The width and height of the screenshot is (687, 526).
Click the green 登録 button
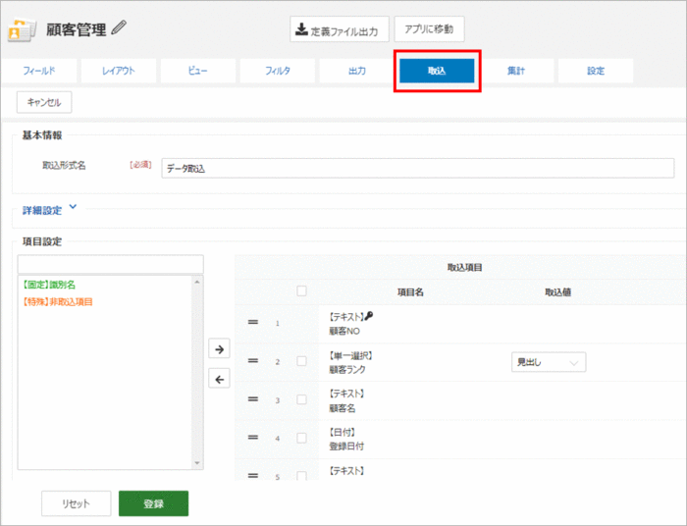point(154,503)
